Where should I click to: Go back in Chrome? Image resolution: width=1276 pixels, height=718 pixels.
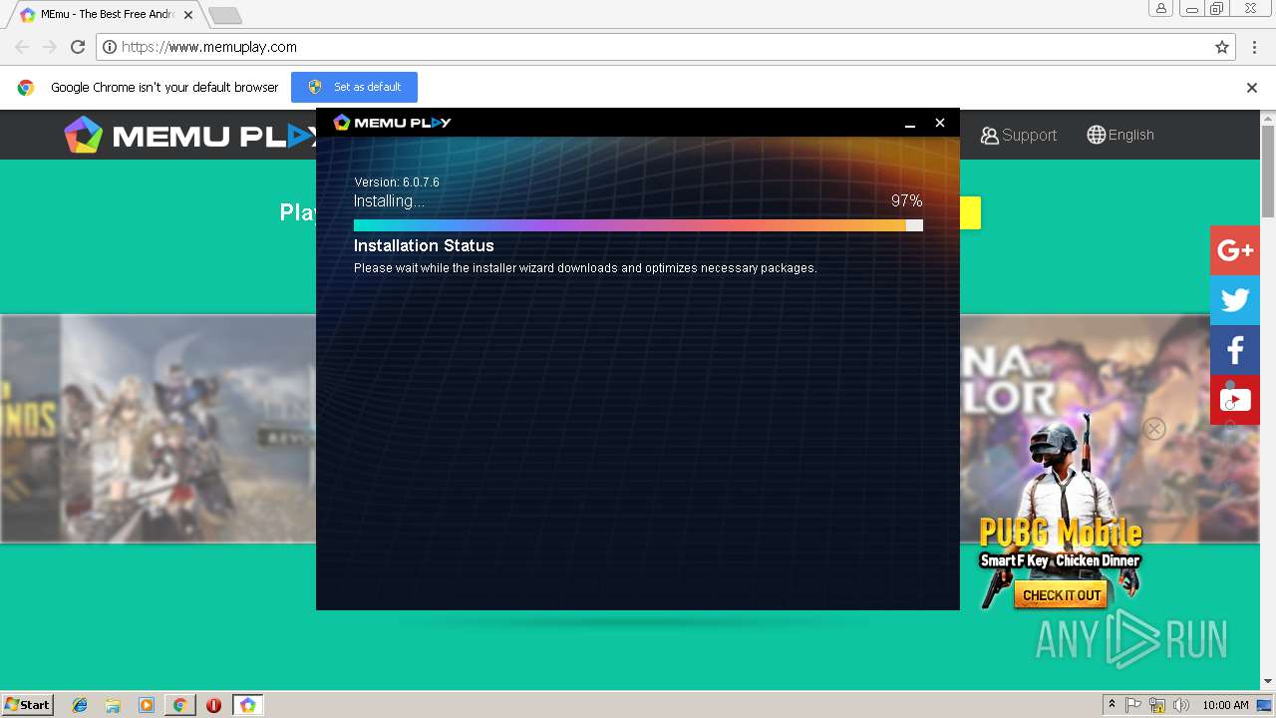22,47
